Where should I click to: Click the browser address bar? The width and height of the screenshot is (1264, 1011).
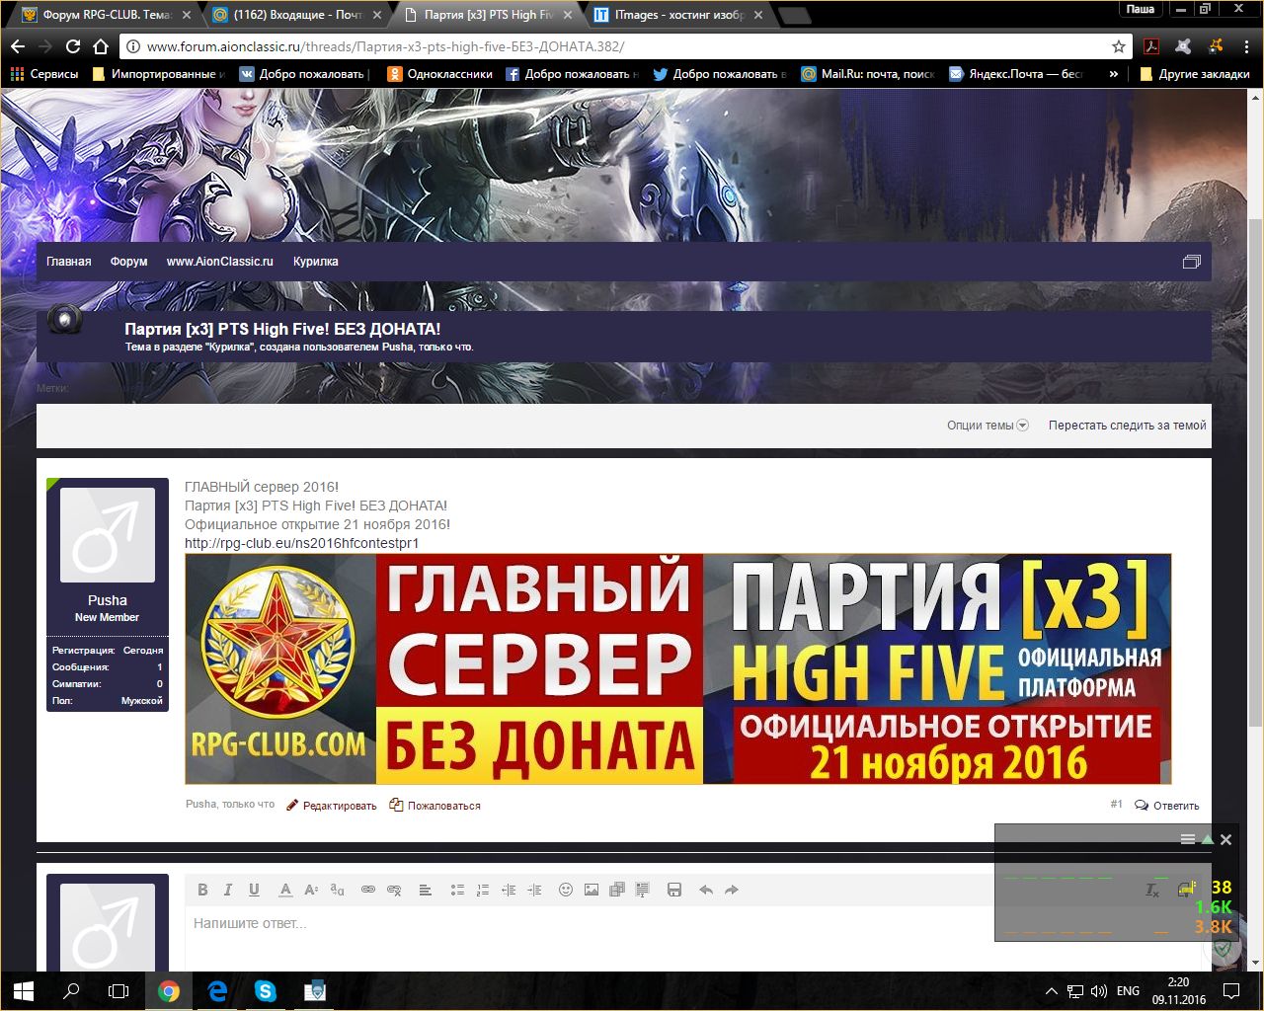[x=622, y=46]
